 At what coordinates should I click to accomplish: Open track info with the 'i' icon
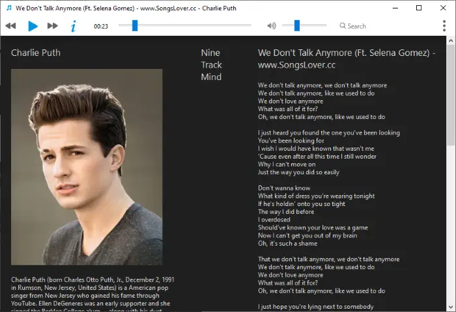tap(73, 26)
